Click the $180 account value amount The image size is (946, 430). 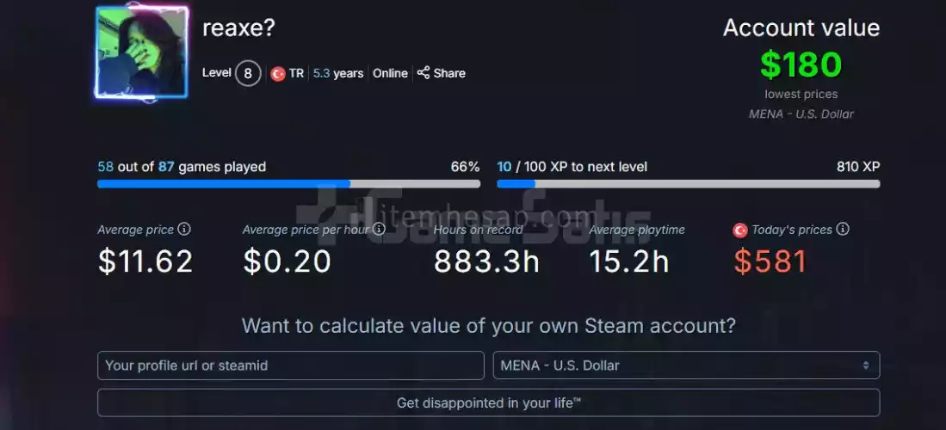(x=801, y=64)
